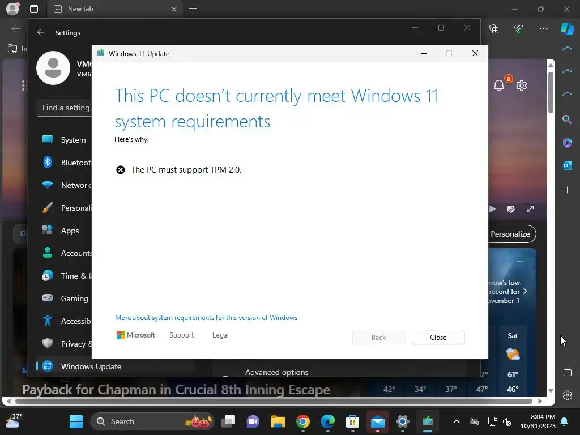580x435 pixels.
Task: Open Edge sidebar settings gear at bottom
Action: (568, 395)
